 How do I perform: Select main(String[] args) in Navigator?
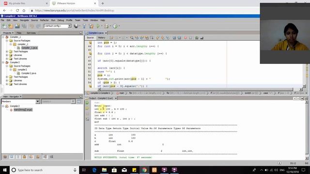23,110
